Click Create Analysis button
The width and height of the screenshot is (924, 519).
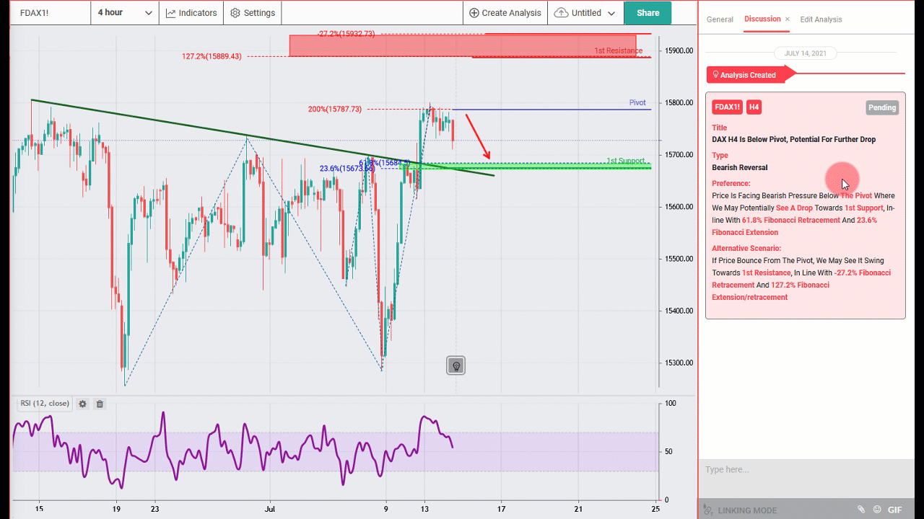pos(505,13)
